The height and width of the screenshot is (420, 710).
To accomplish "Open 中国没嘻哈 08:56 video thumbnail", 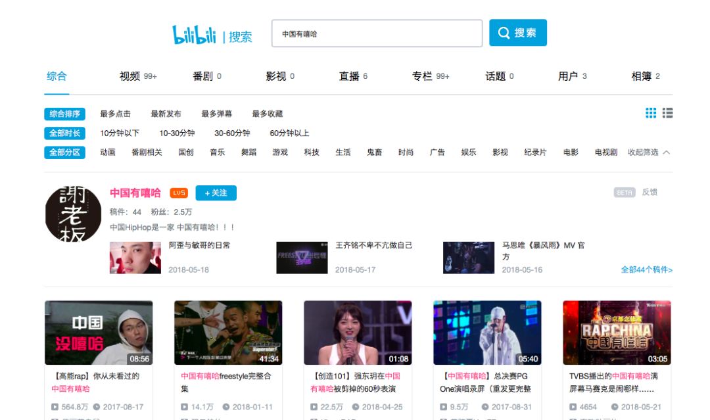I will pos(99,333).
